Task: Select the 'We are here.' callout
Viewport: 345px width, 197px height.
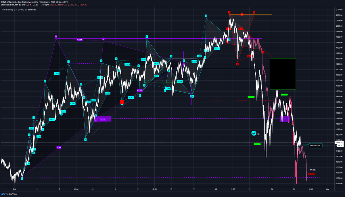Action: (315, 146)
